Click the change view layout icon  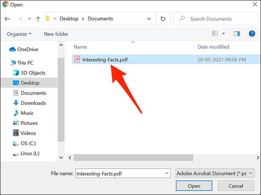[215, 34]
